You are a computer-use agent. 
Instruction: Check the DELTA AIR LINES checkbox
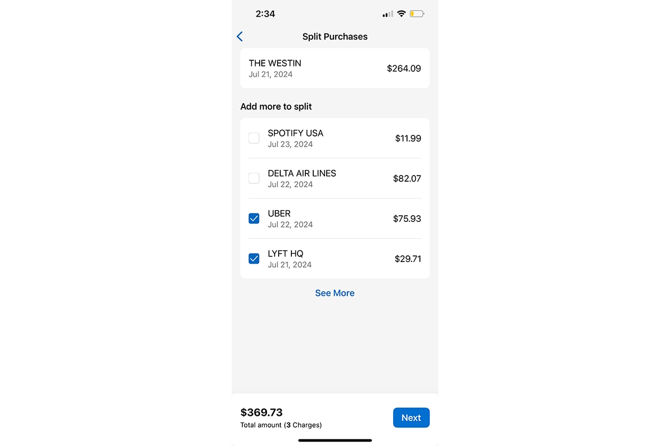click(x=254, y=178)
